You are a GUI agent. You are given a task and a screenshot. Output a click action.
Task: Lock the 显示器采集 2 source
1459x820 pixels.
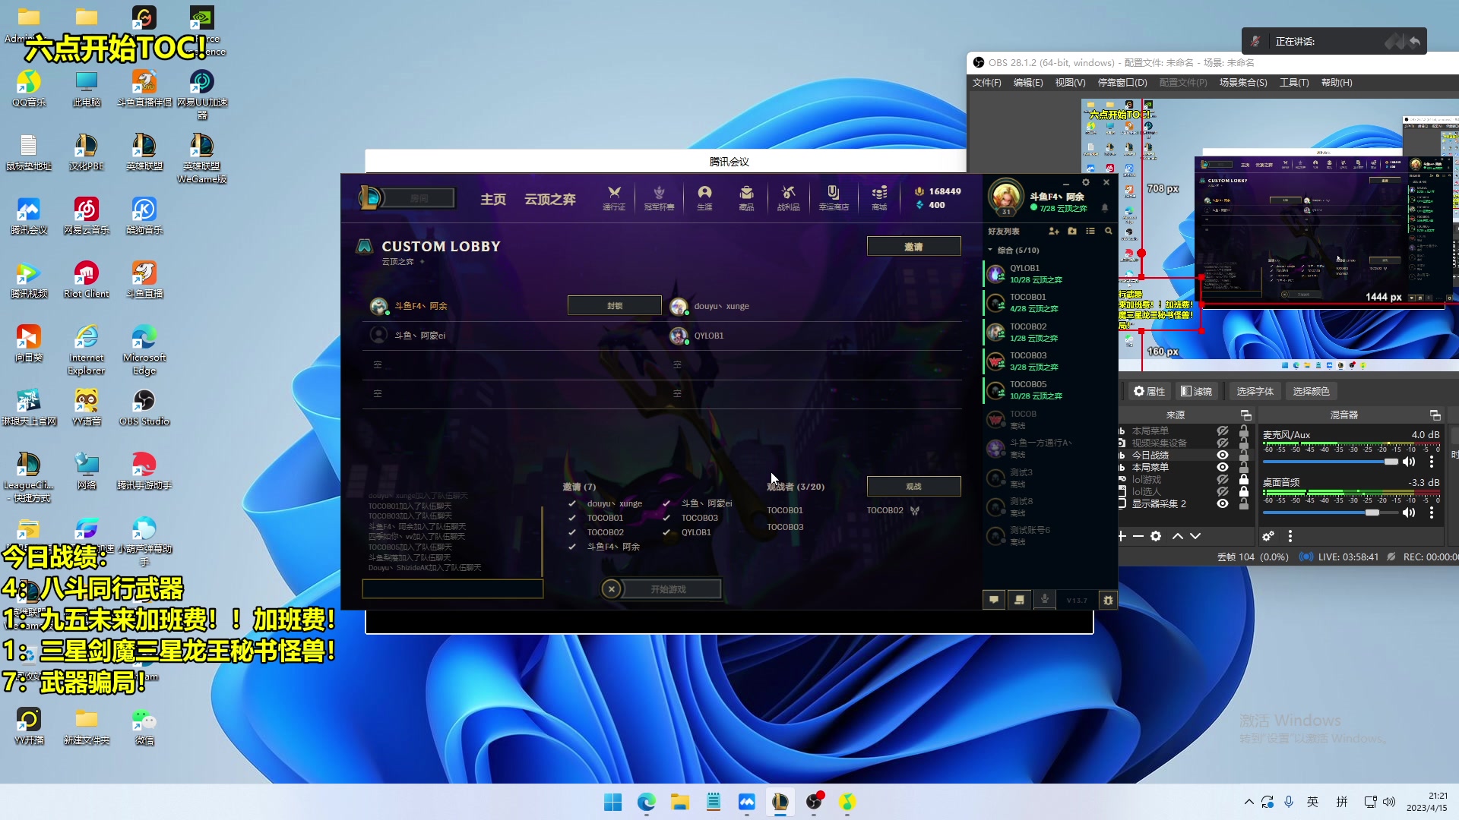point(1244,503)
